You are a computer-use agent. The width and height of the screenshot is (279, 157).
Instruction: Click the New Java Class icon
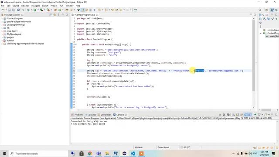[60, 10]
